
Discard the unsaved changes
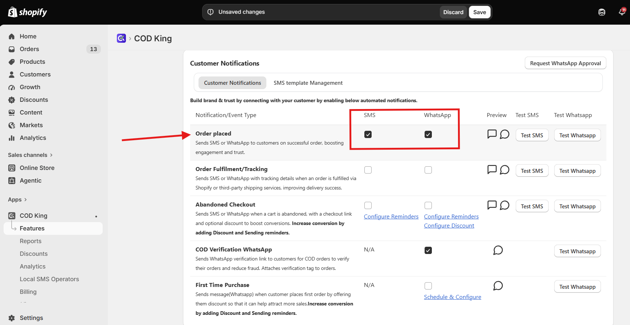click(x=453, y=12)
